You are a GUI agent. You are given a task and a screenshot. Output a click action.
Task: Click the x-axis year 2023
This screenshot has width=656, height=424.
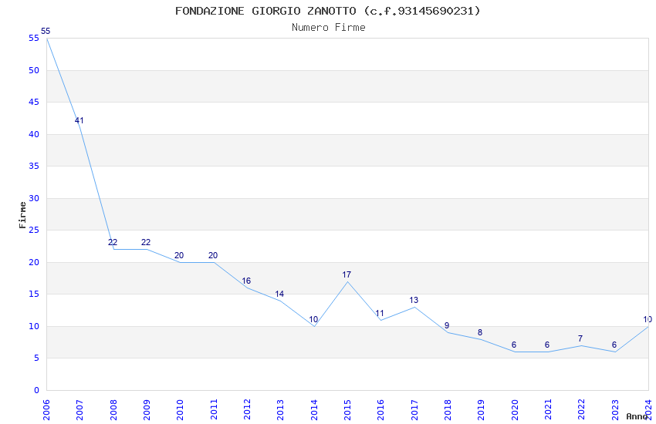click(615, 410)
